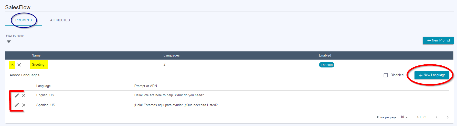Add a New Language
The image size is (457, 126).
432,75
